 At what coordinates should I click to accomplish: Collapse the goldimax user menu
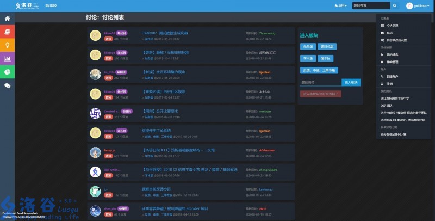coord(419,6)
